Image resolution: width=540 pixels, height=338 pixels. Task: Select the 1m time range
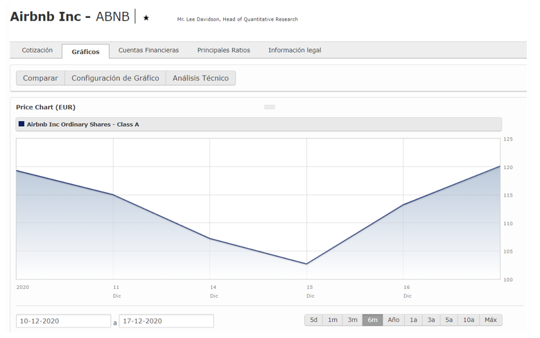(333, 320)
